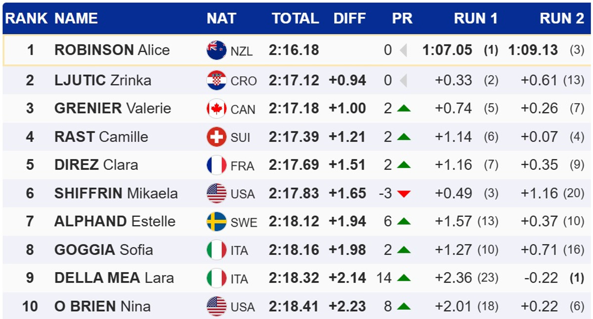The image size is (593, 319).
Task: Click the gray arrow in Robinson's PR cell
Action: [x=403, y=50]
